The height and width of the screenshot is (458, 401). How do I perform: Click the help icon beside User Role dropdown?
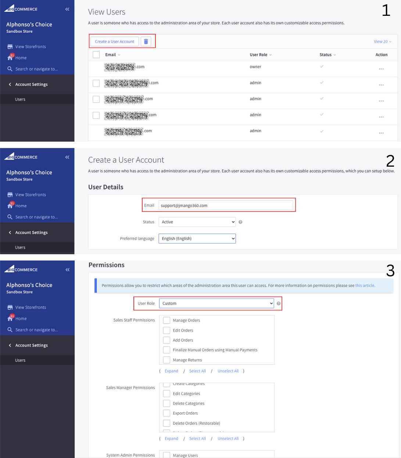click(x=279, y=303)
